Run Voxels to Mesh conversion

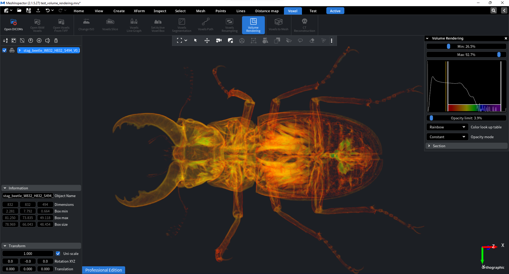point(278,25)
